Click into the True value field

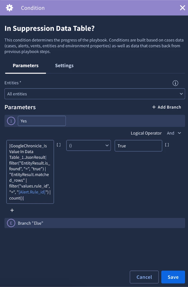point(138,146)
